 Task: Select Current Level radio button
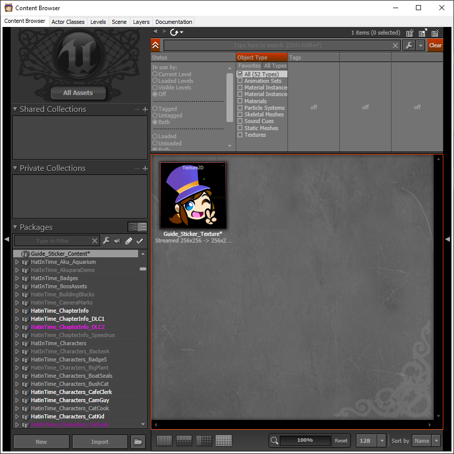tap(155, 74)
